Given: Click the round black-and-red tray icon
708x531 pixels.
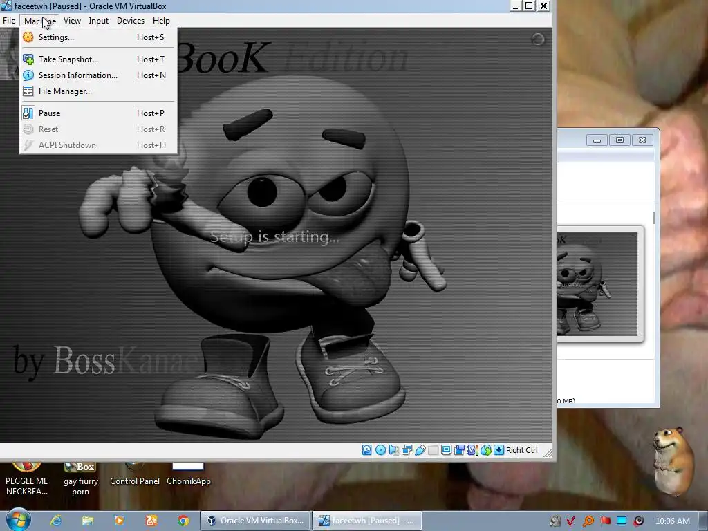Looking at the screenshot, I should (638, 521).
